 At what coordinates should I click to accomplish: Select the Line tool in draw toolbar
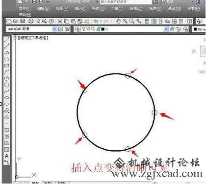pos(6,40)
